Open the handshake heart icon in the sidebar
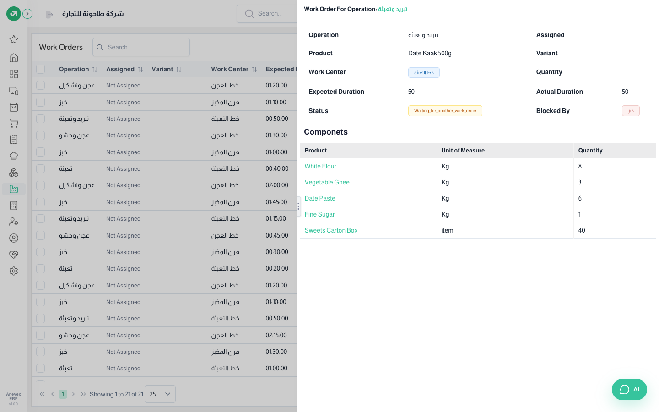The image size is (659, 412). pos(14,255)
